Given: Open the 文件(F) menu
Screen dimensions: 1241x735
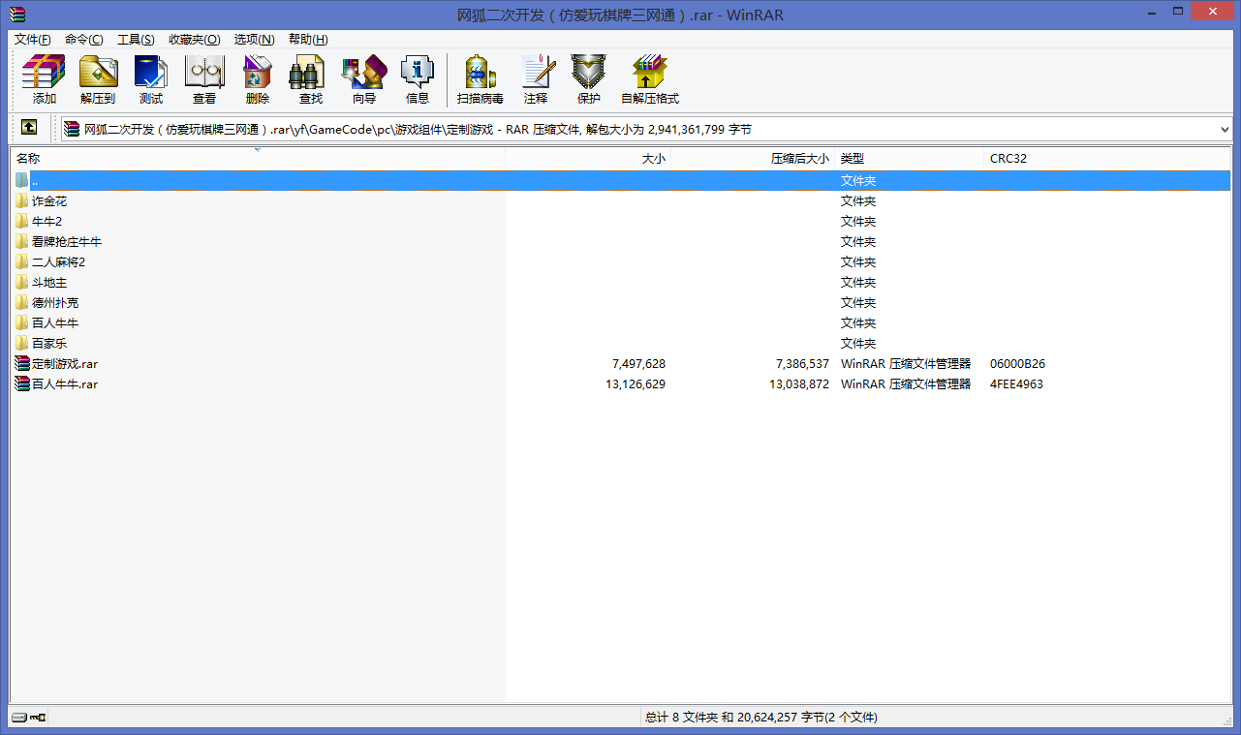Looking at the screenshot, I should click(x=33, y=40).
